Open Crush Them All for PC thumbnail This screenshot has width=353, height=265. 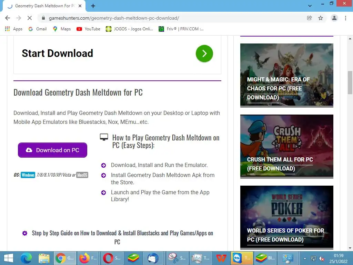click(286, 146)
